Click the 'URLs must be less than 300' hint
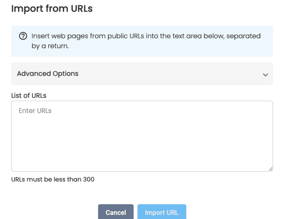 click(x=53, y=179)
